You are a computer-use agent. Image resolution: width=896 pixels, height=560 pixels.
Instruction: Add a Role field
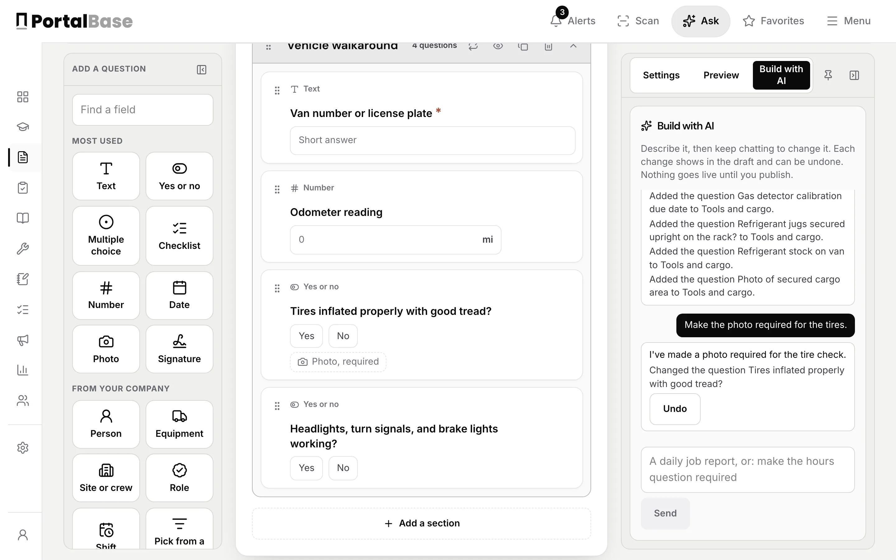click(179, 478)
